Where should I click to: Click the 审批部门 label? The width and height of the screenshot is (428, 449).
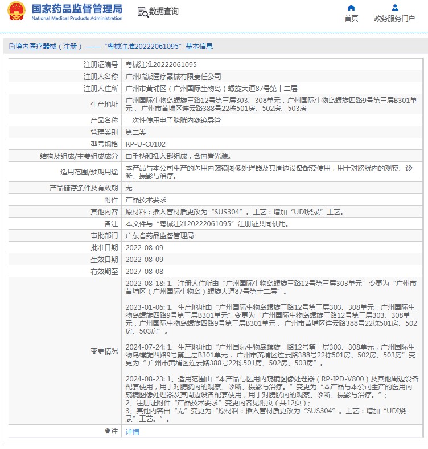[104, 236]
